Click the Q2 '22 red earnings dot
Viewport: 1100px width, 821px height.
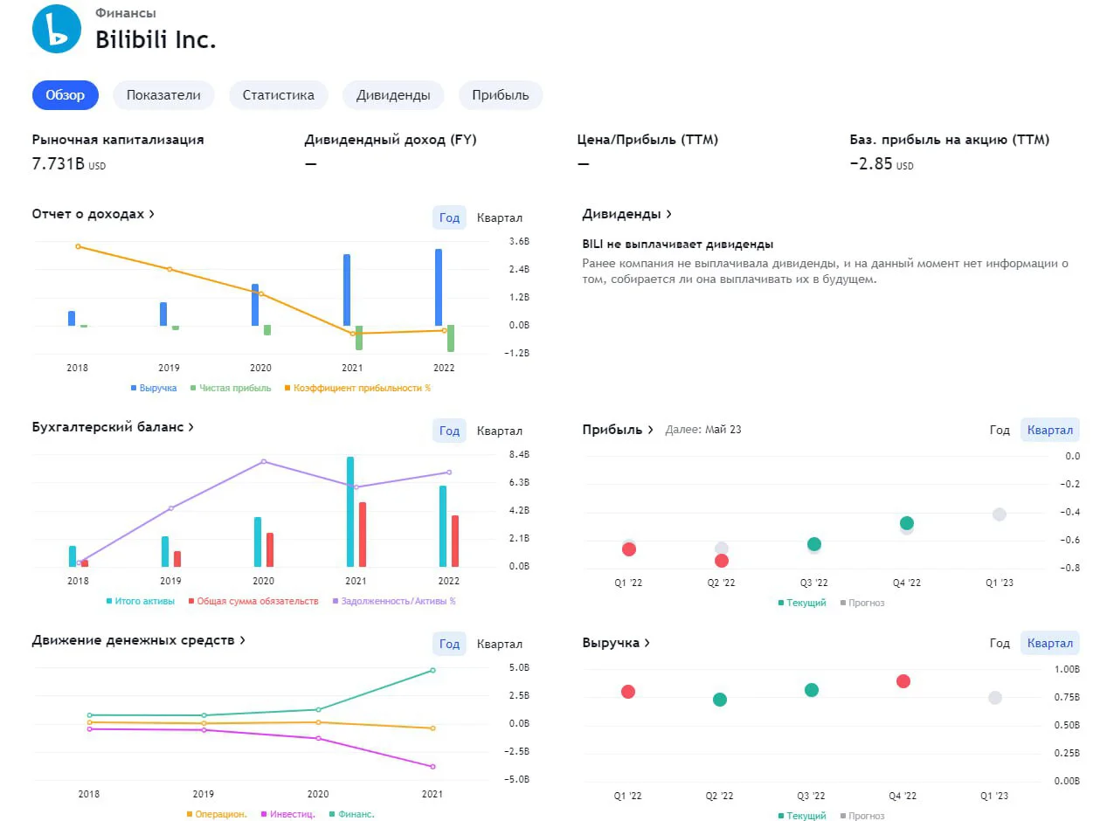click(722, 561)
